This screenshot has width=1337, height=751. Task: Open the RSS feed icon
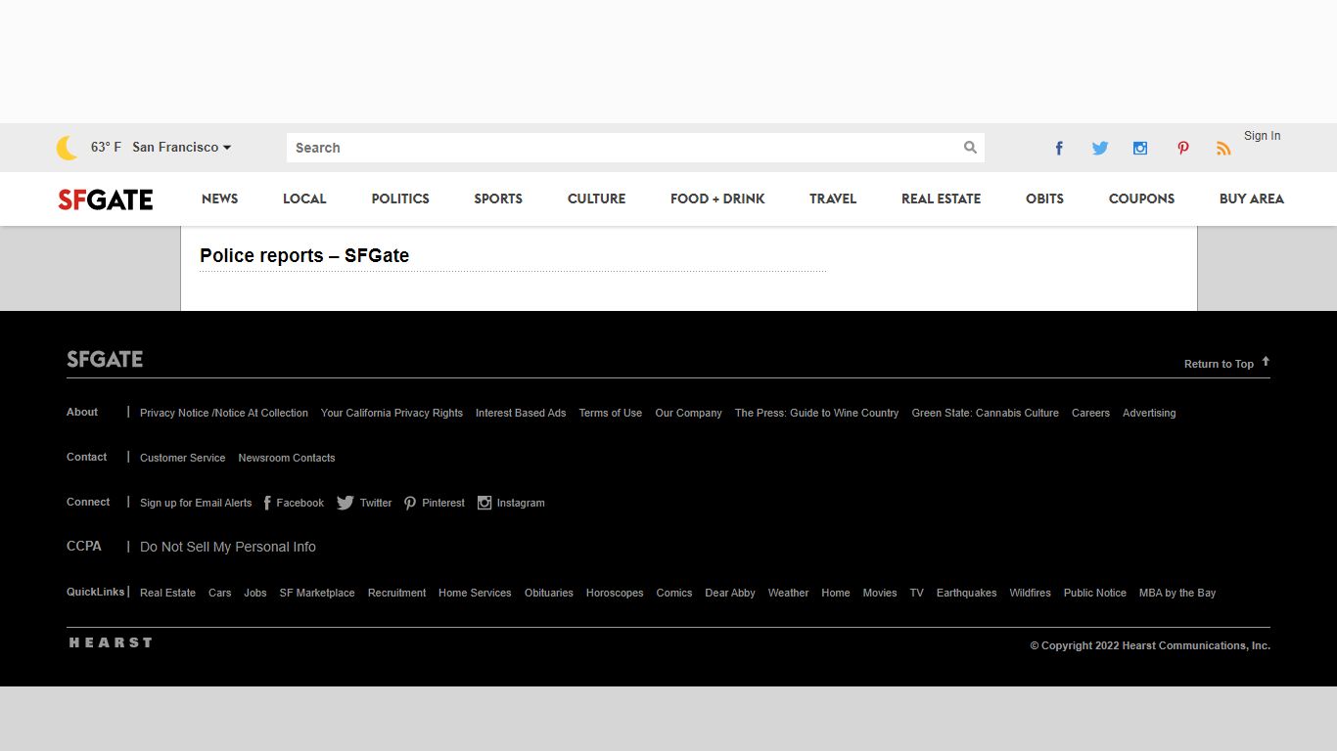1223,149
